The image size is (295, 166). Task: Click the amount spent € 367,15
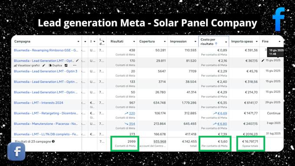pos(252,61)
